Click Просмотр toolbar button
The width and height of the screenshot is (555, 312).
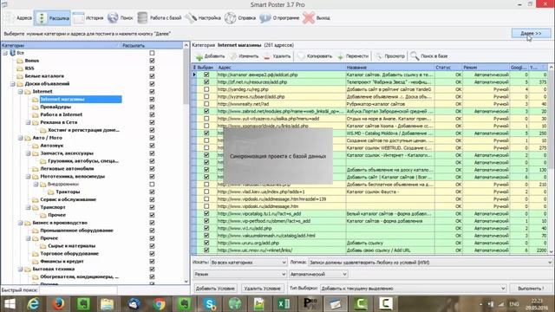click(389, 55)
